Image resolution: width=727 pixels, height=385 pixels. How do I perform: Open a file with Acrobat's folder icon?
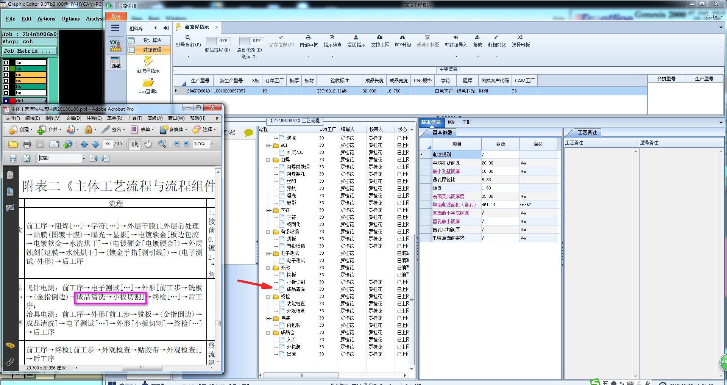[x=13, y=144]
